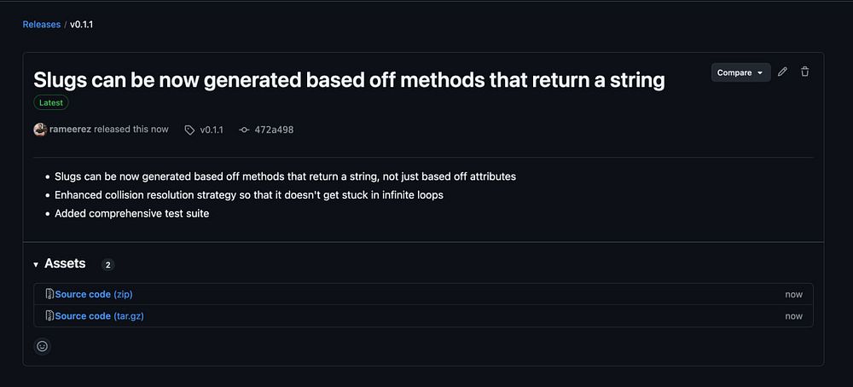Click the green Latest badge

point(51,102)
